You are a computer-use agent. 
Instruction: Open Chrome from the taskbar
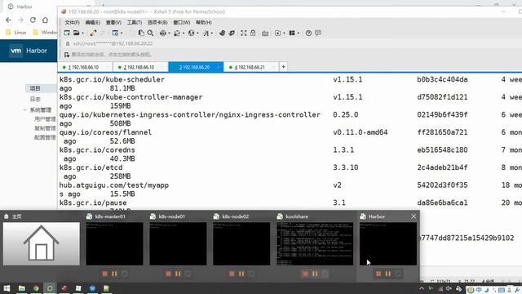(36, 288)
